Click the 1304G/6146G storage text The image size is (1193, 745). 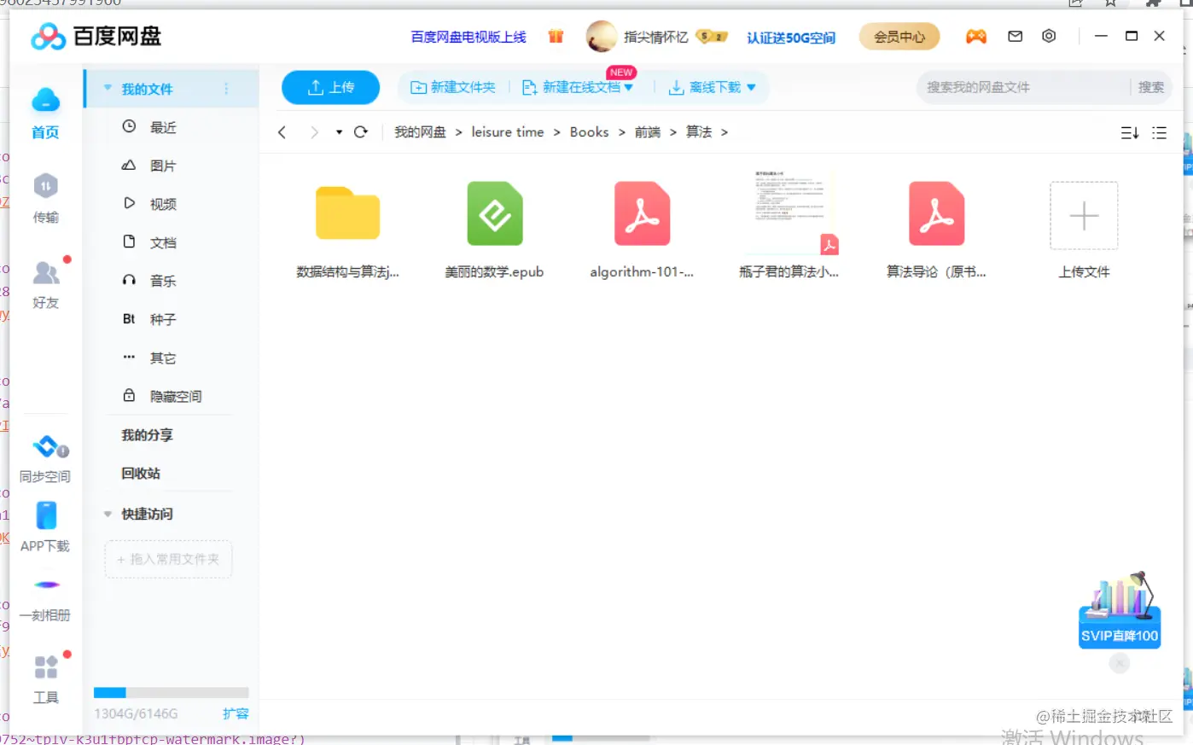click(136, 713)
